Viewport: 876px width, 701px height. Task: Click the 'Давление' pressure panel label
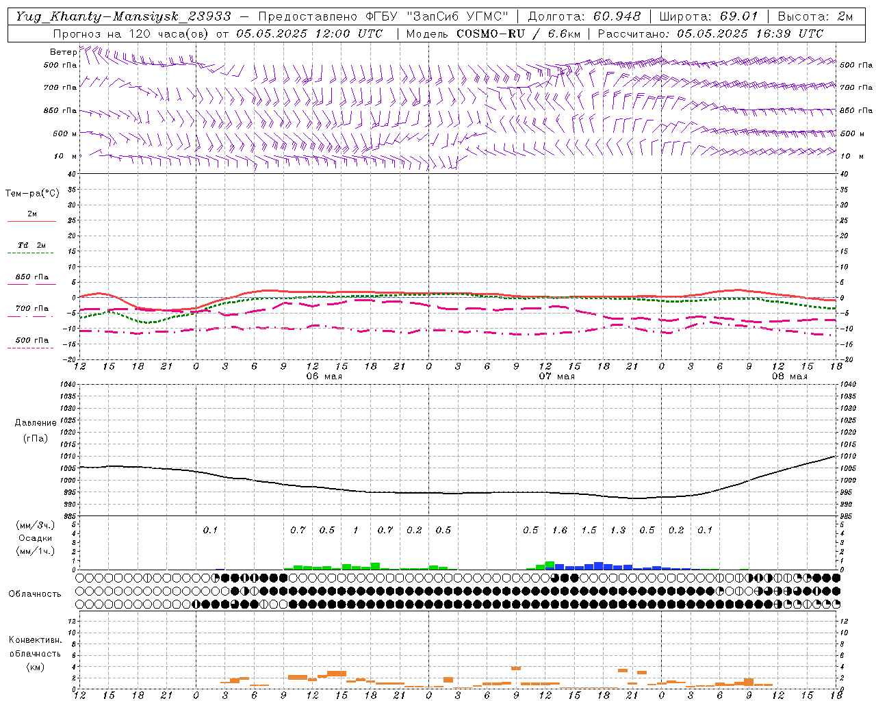click(36, 423)
